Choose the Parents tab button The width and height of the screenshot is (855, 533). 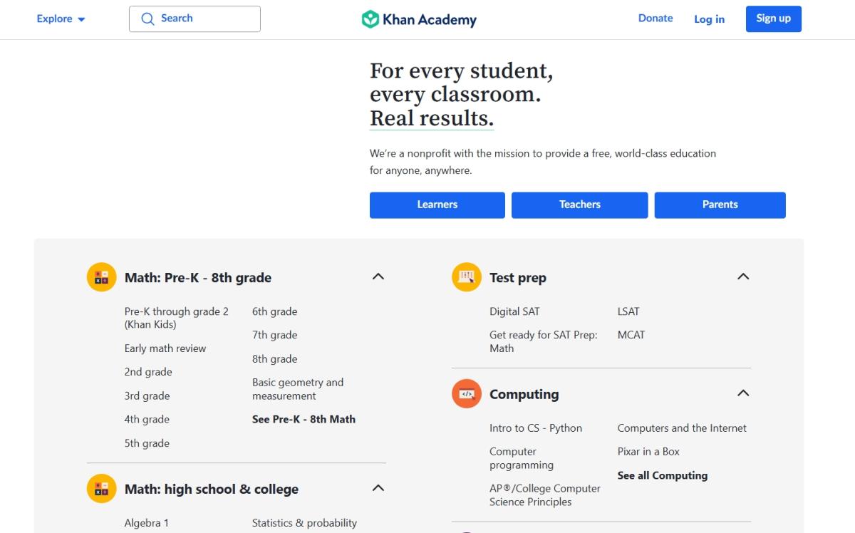pos(720,205)
